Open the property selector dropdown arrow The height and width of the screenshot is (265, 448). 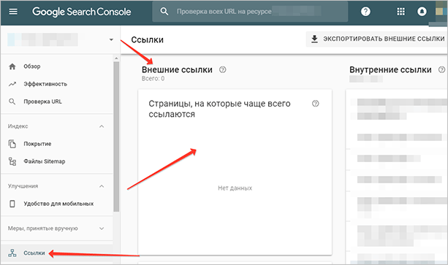(x=111, y=39)
